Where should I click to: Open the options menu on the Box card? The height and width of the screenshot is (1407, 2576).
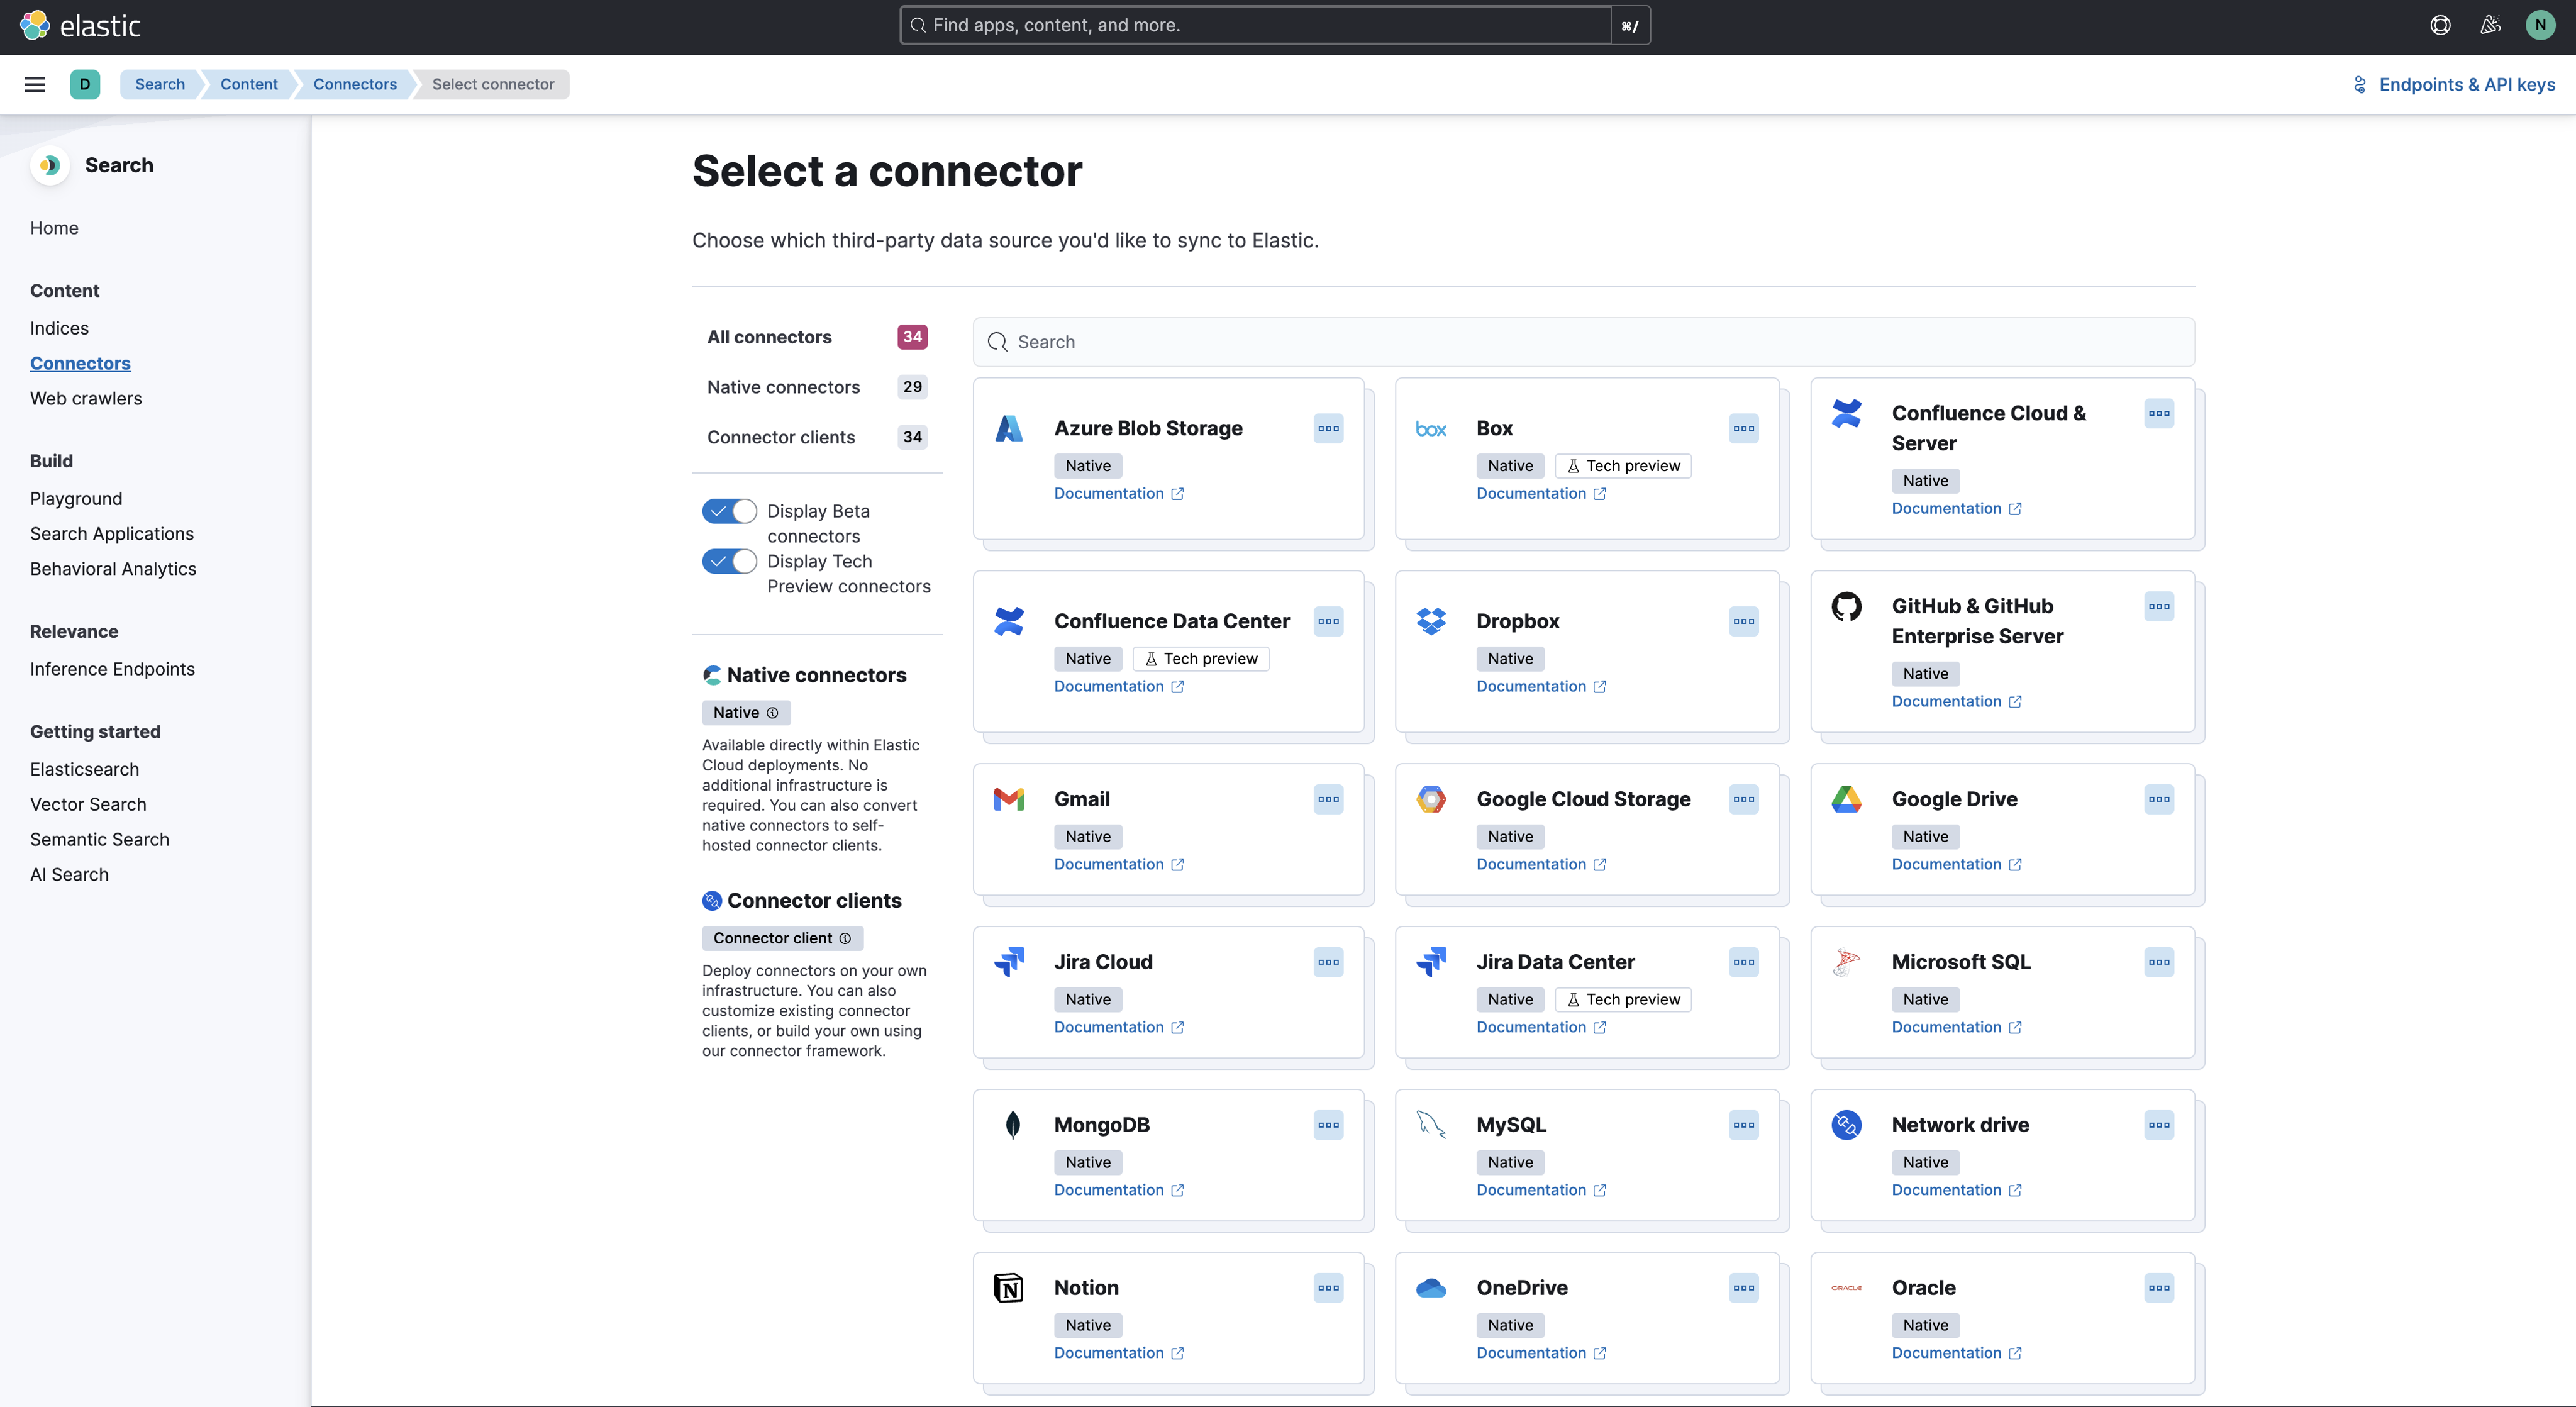(1743, 428)
